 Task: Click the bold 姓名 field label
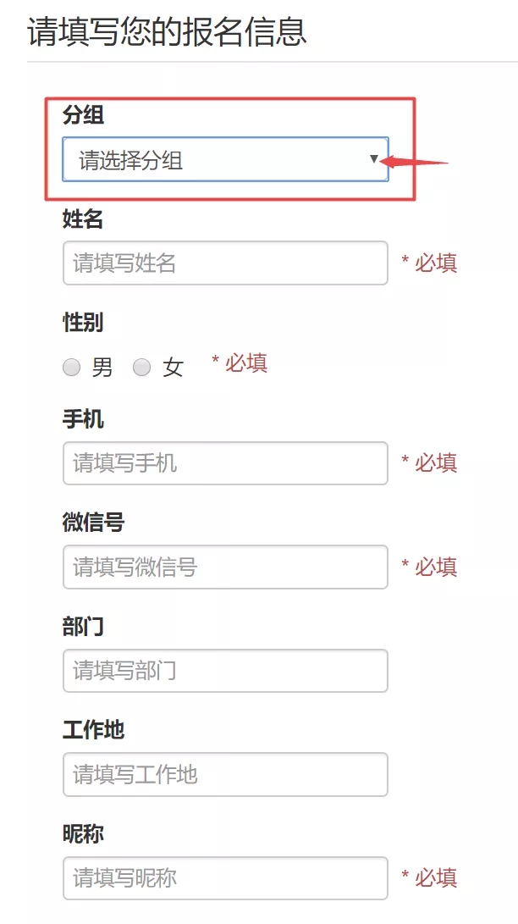(x=83, y=219)
